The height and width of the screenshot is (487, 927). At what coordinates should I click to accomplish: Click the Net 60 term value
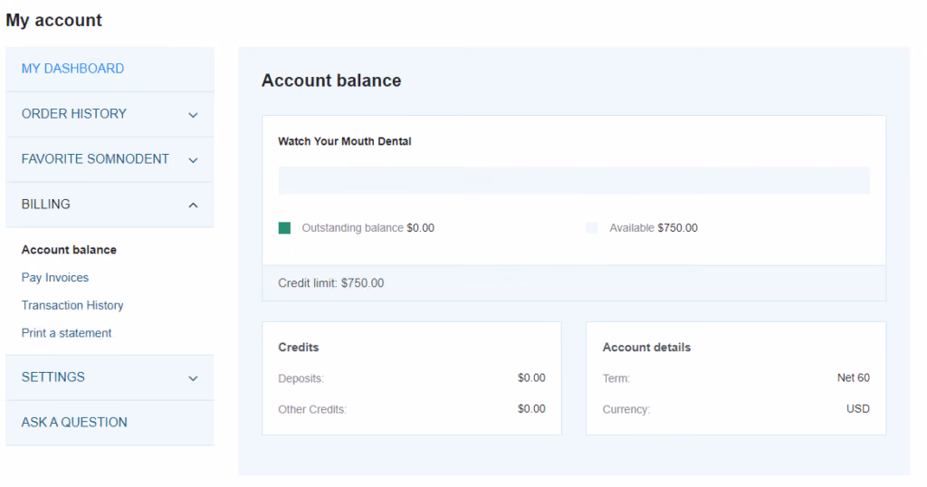click(x=853, y=377)
